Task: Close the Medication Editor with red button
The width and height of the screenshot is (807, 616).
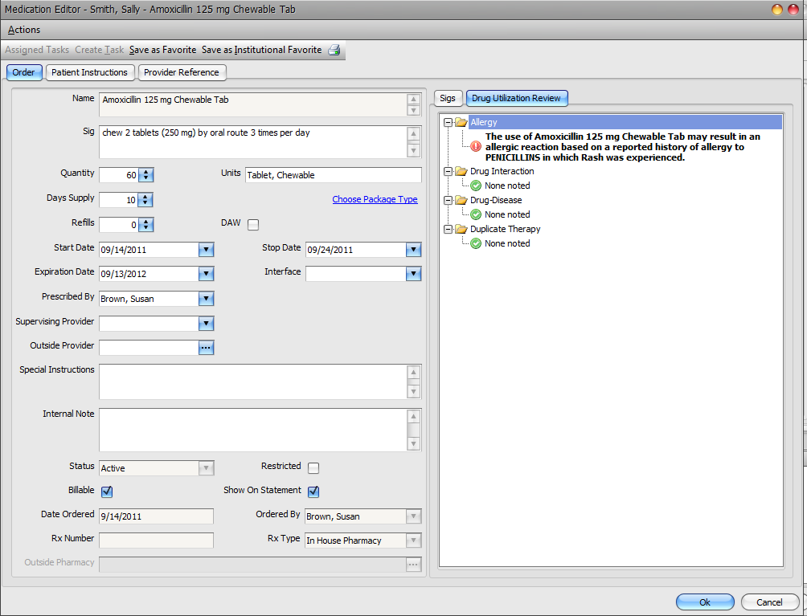Action: click(x=793, y=10)
